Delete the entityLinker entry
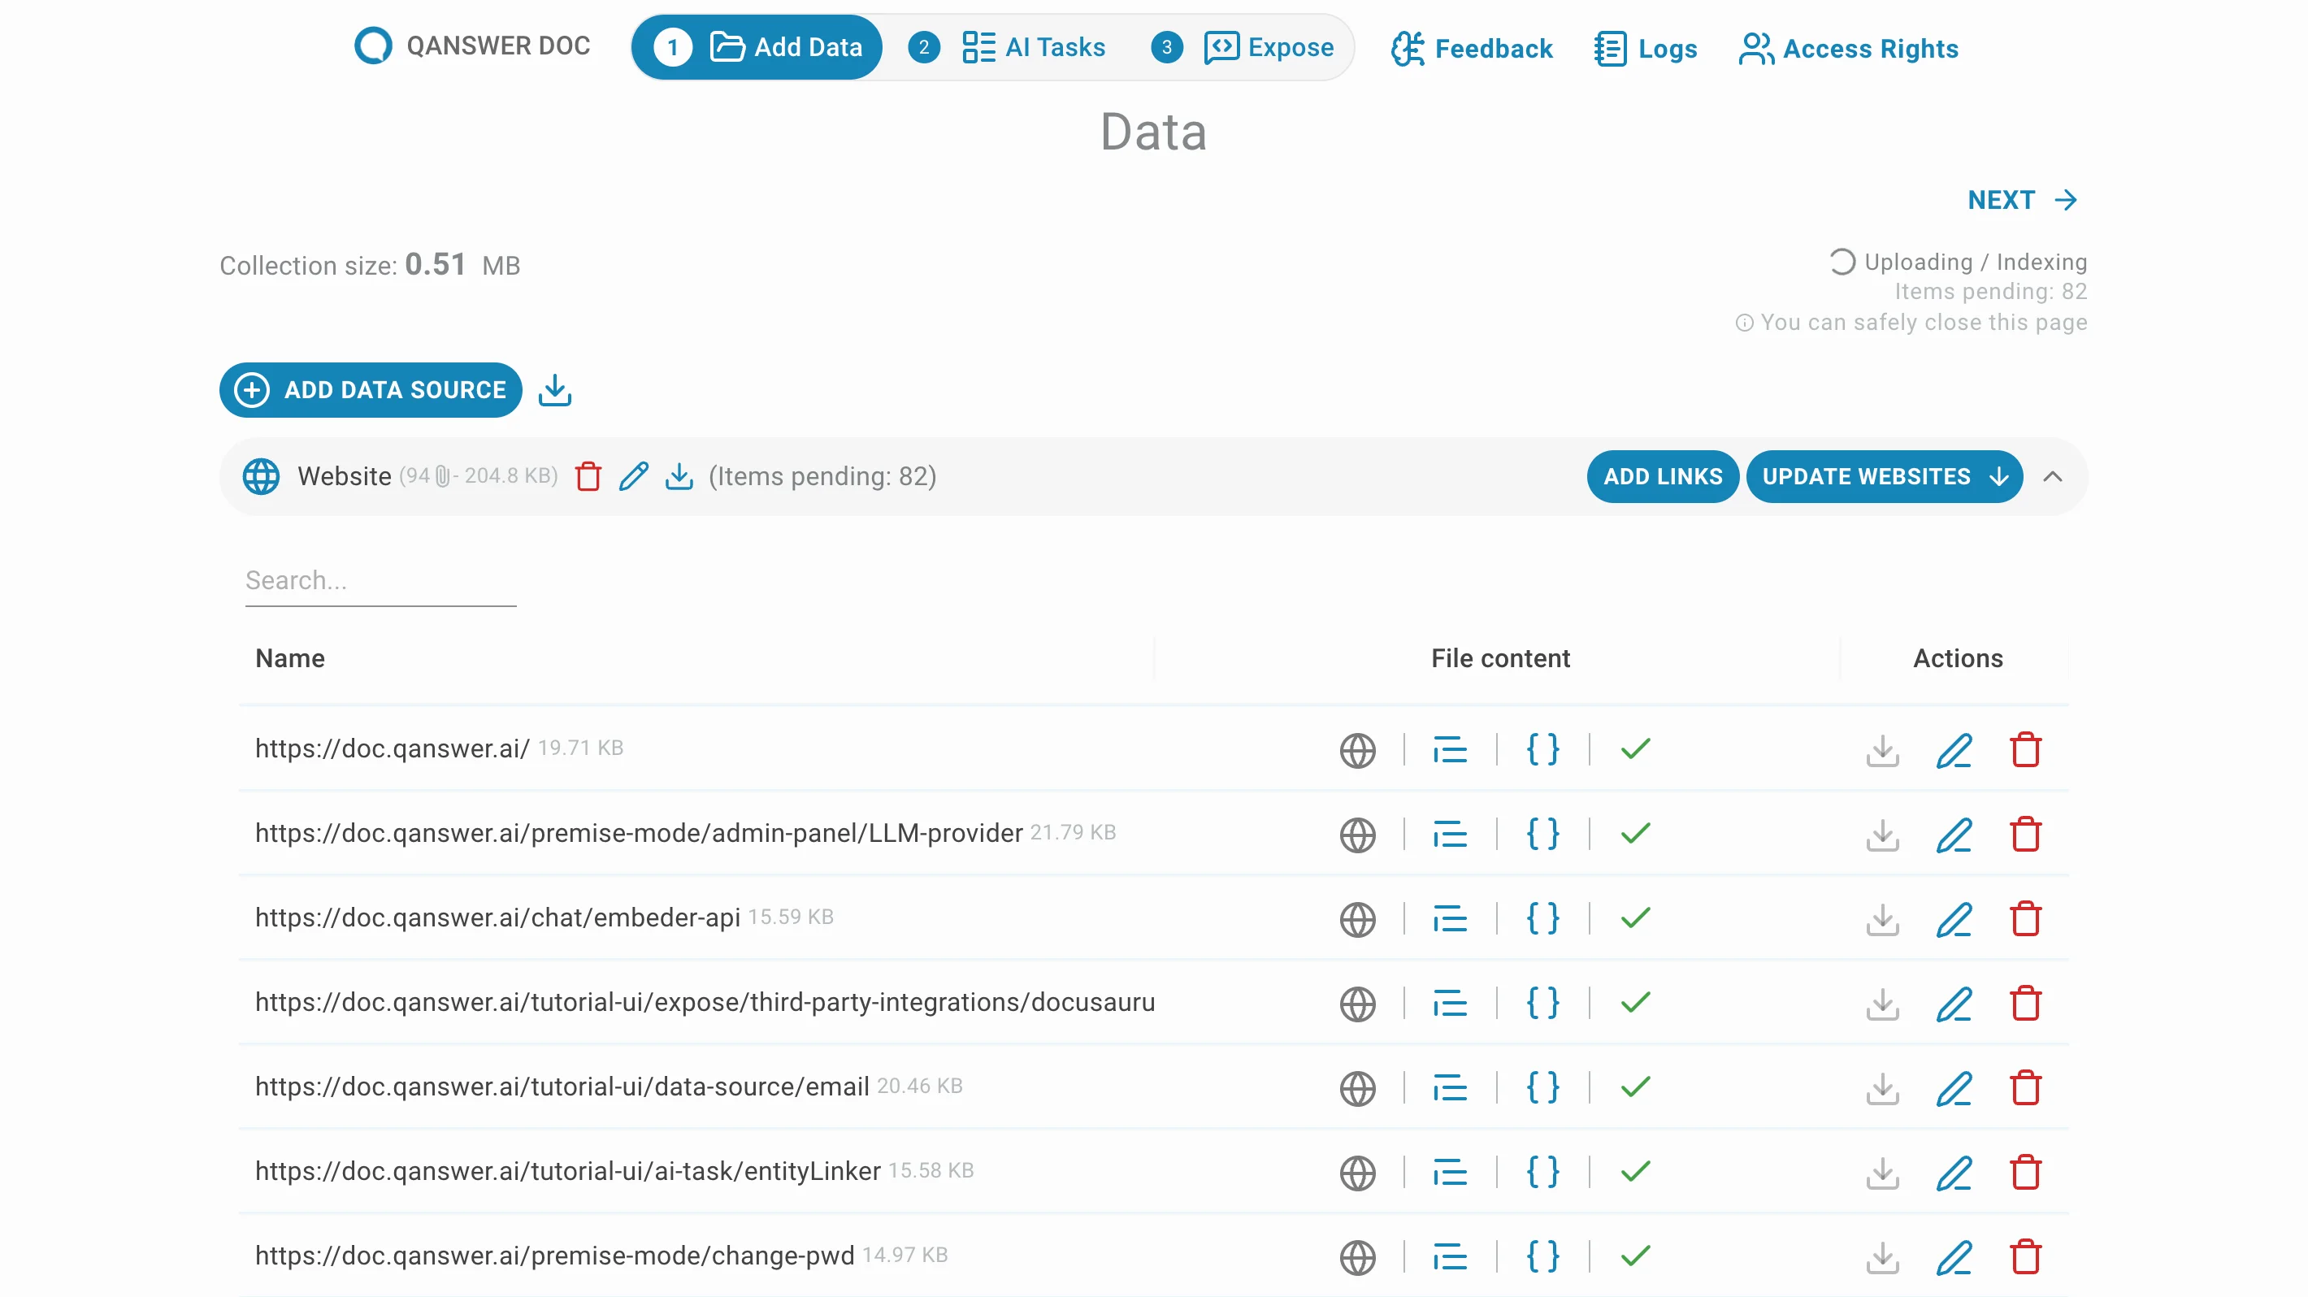2308x1297 pixels. (x=2025, y=1173)
